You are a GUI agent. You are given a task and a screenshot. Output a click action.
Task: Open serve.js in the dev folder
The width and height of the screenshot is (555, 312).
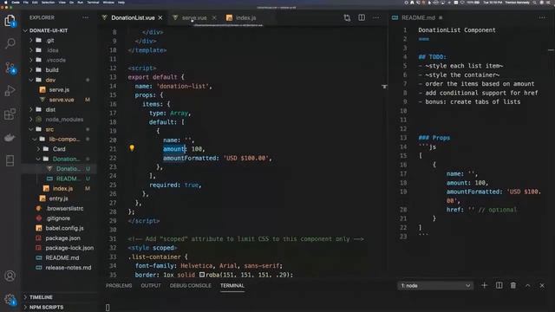pos(59,90)
